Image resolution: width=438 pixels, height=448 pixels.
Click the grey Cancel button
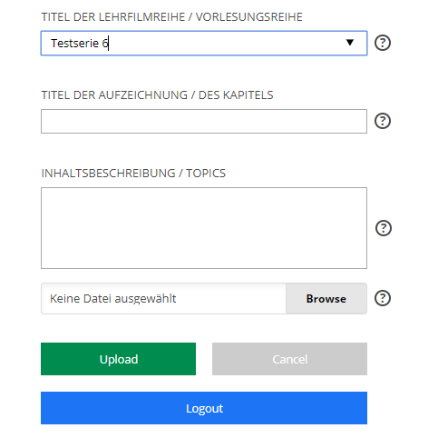289,359
